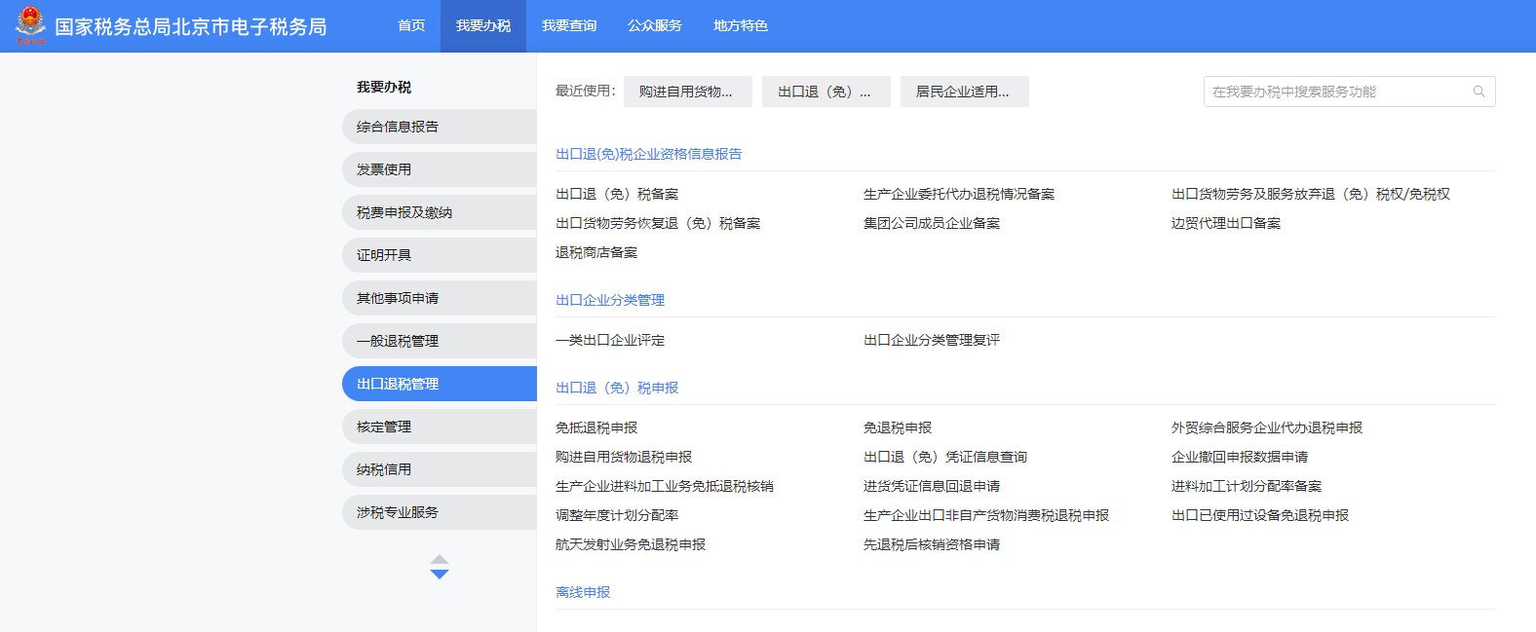
Task: Open 其他事项申请 sidebar item
Action: [440, 298]
